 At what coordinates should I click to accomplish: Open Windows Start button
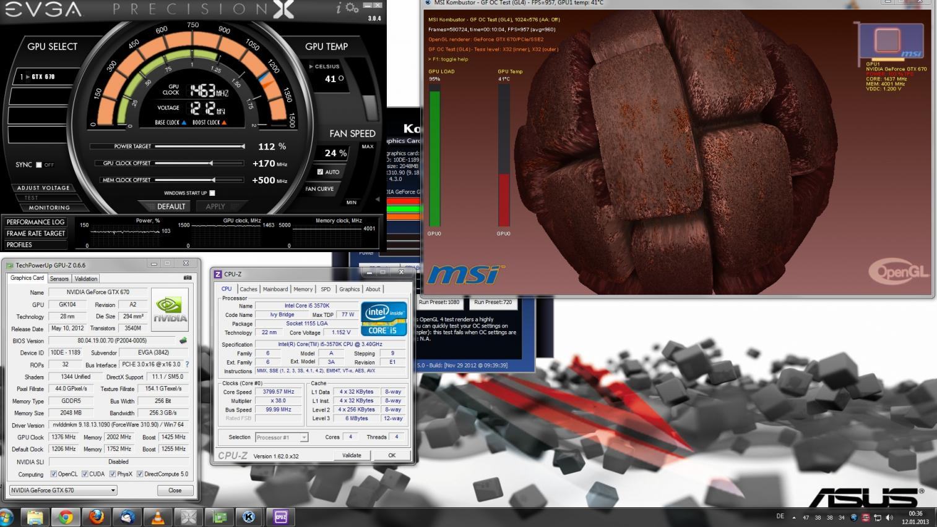[x=6, y=516]
